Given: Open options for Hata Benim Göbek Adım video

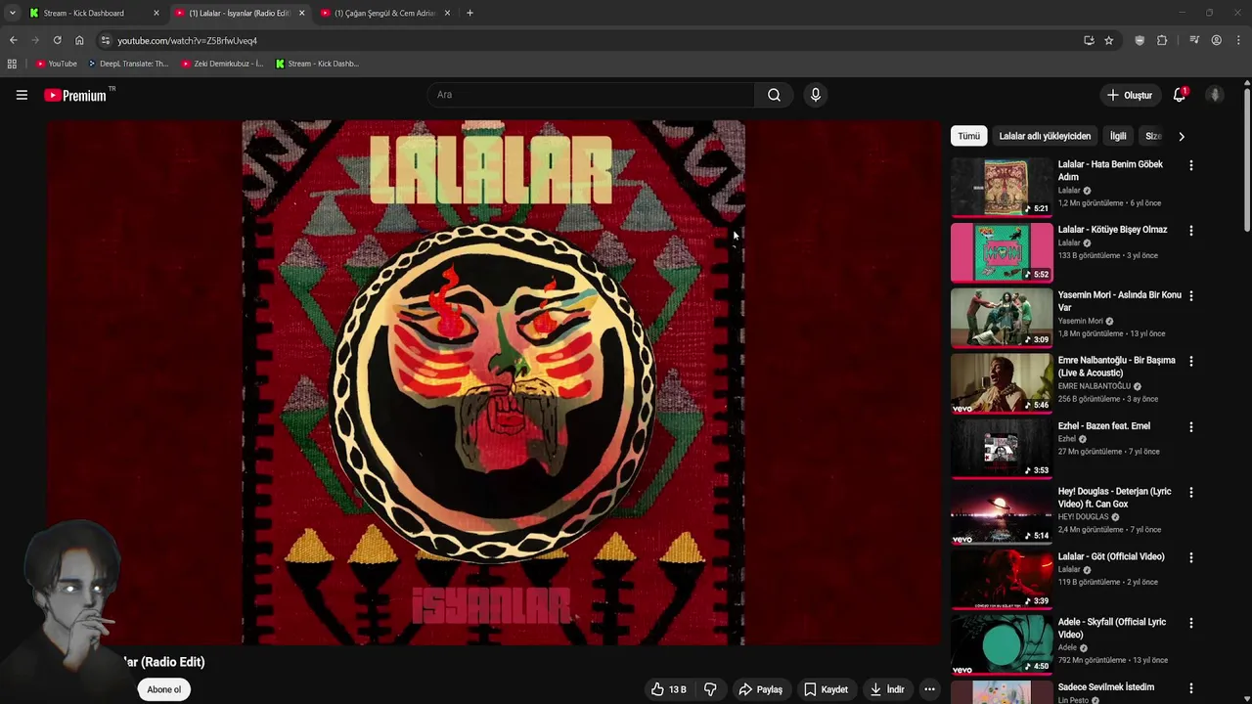Looking at the screenshot, I should (1190, 165).
